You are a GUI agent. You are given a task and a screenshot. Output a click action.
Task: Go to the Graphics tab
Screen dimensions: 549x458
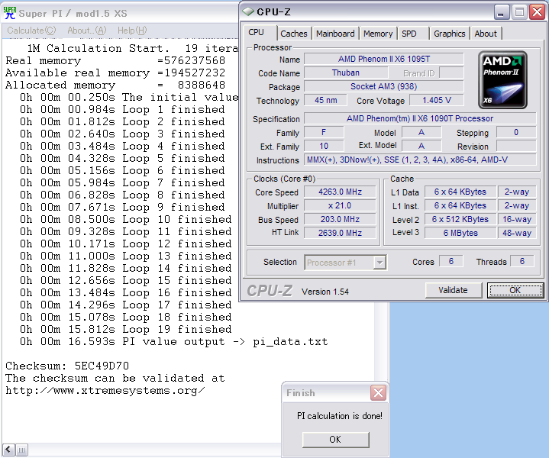click(449, 34)
